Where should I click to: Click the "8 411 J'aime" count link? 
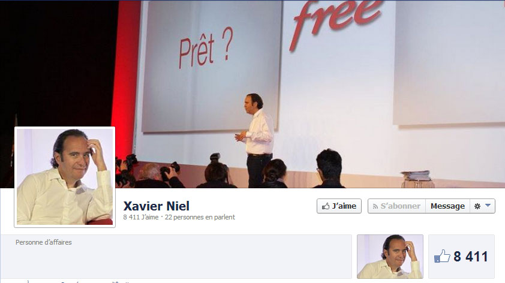141,217
